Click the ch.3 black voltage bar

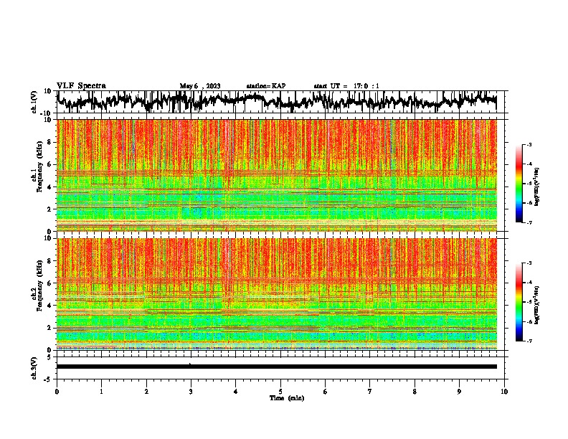tap(277, 367)
